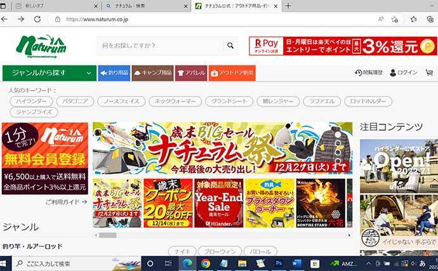The height and width of the screenshot is (271, 438).
Task: Open the アウトドア category tab
Action: pyautogui.click(x=232, y=73)
